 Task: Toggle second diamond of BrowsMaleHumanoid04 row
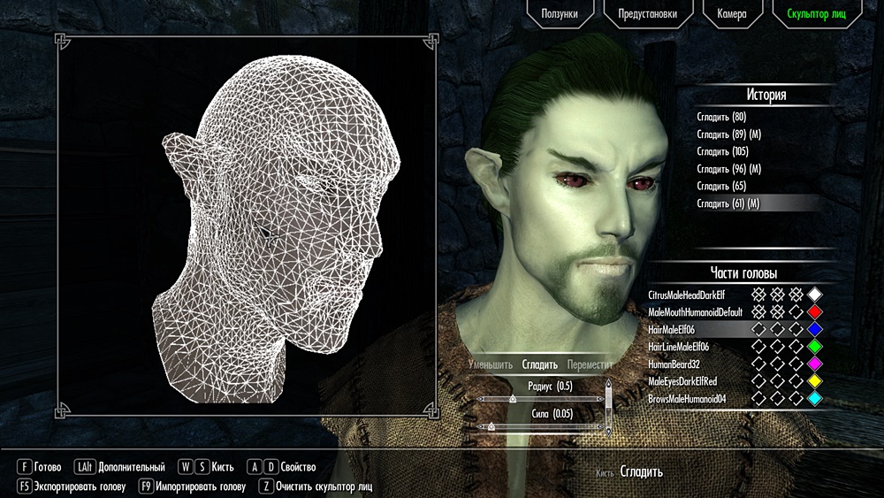click(x=777, y=399)
